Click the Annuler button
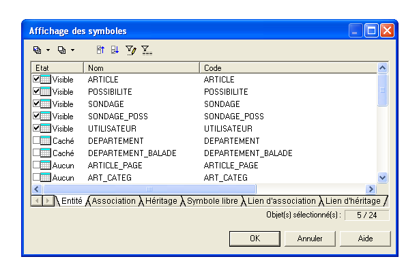Image resolution: width=419 pixels, height=274 pixels. pyautogui.click(x=310, y=239)
